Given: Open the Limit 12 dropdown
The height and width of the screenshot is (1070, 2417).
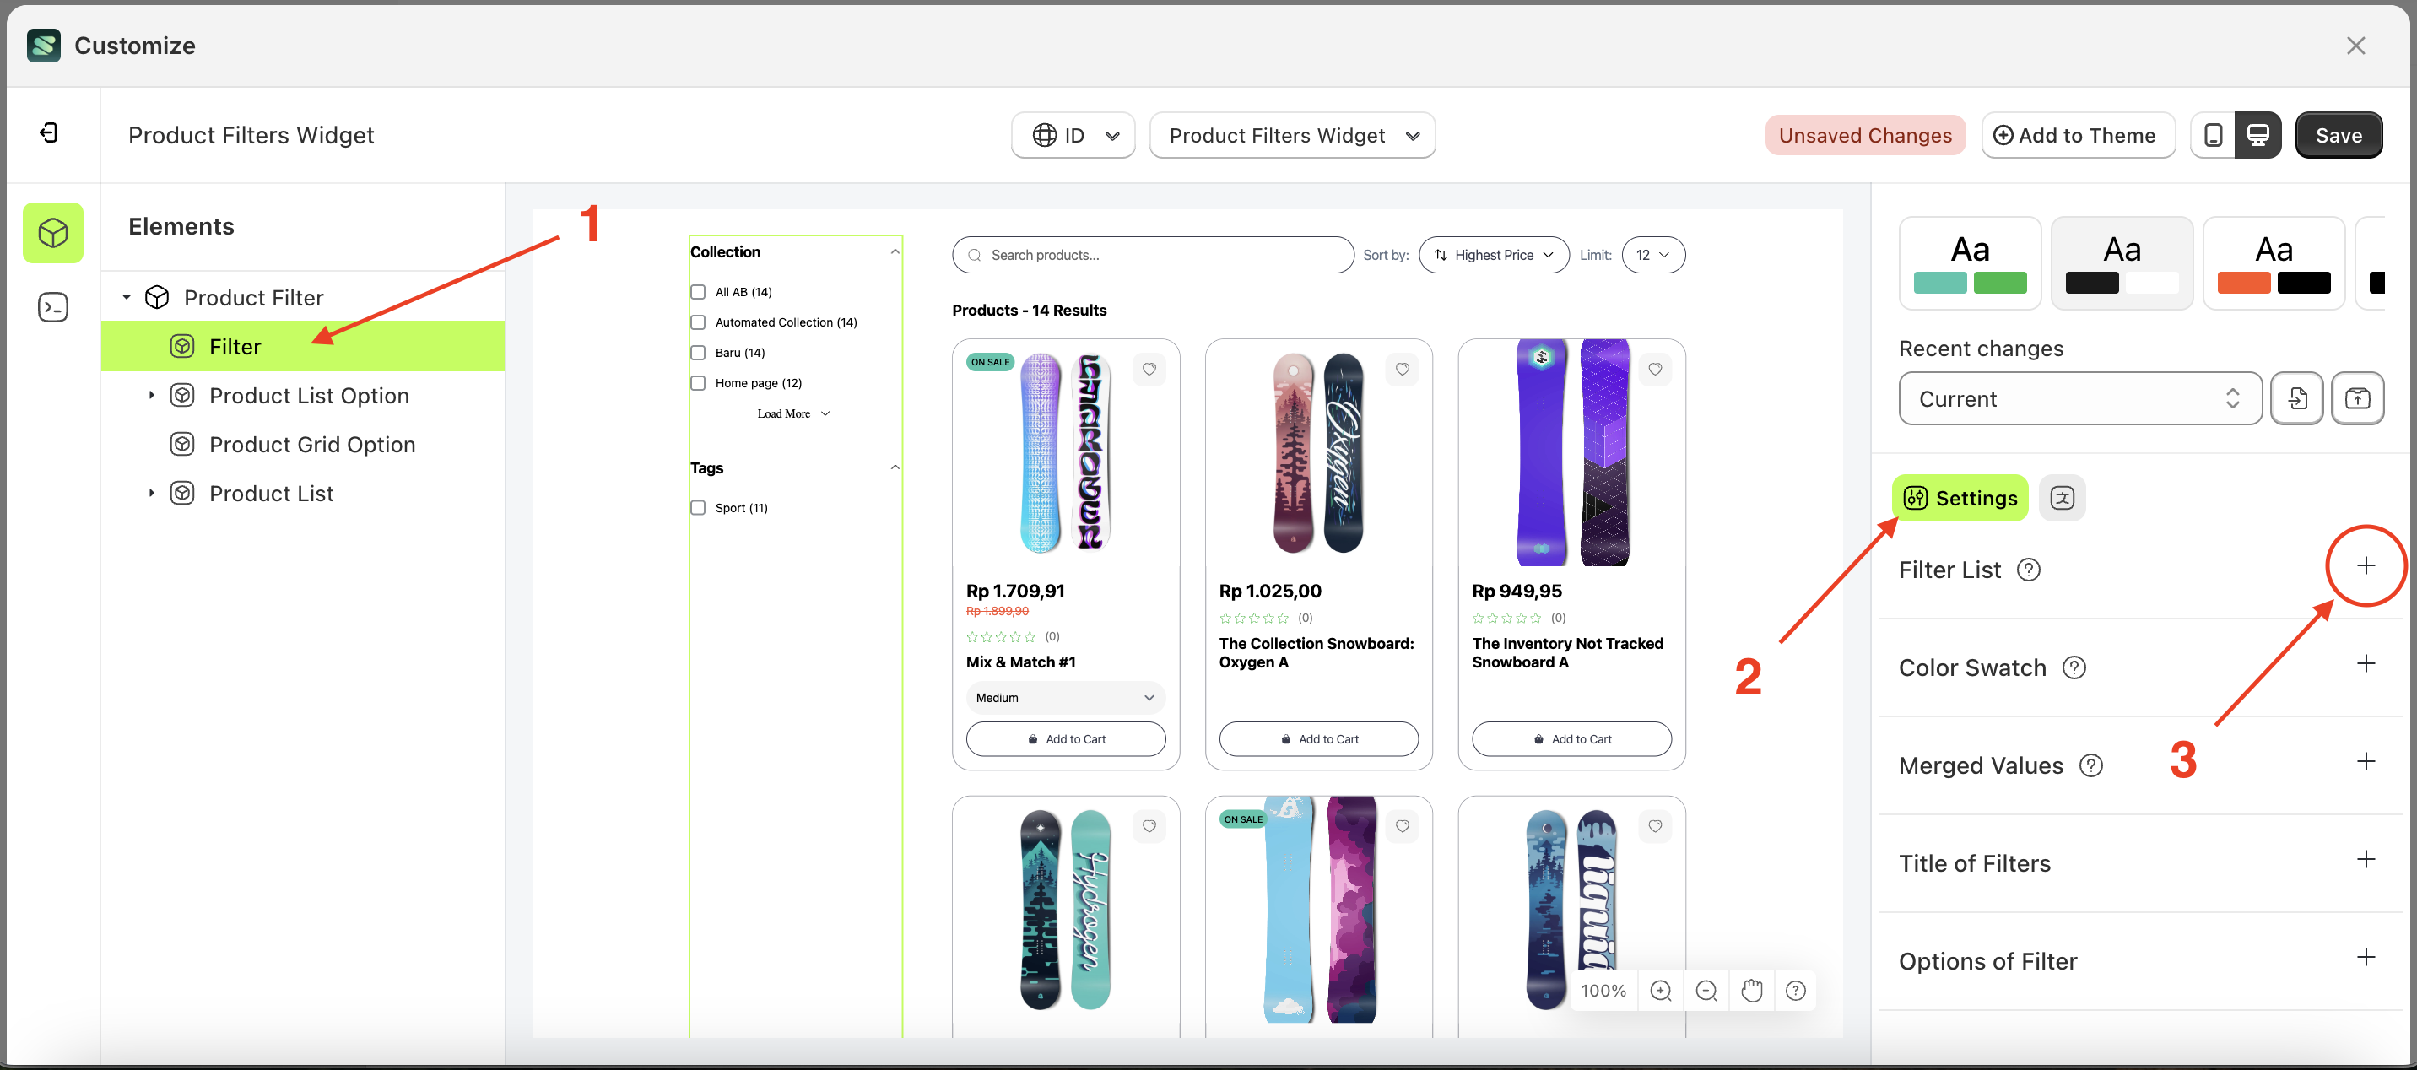Looking at the screenshot, I should [x=1652, y=254].
